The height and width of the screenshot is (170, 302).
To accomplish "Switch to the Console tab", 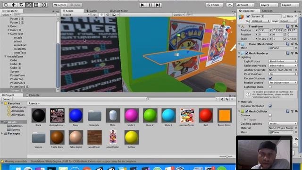I will tap(33, 95).
